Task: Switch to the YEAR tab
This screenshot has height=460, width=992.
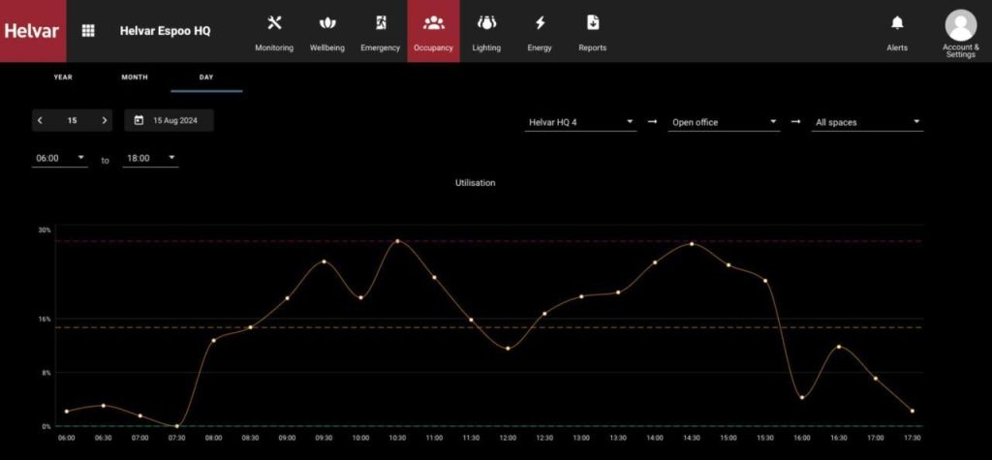Action: tap(63, 77)
